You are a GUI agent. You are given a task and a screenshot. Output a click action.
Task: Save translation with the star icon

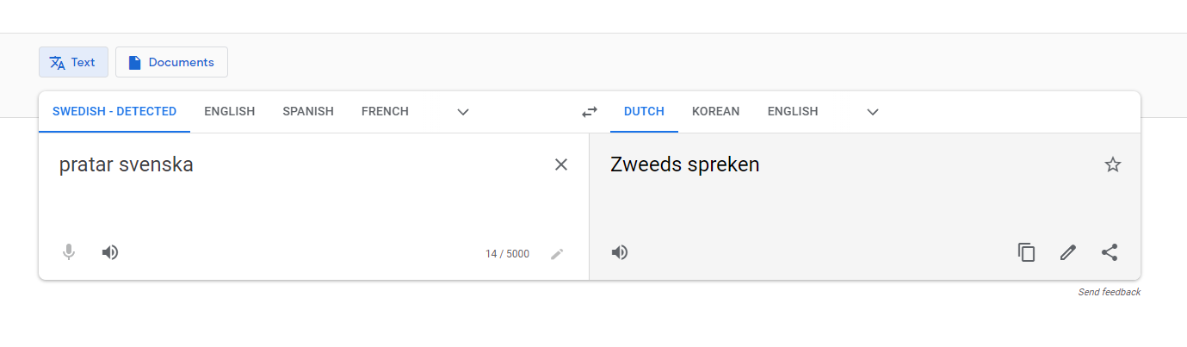(x=1113, y=164)
